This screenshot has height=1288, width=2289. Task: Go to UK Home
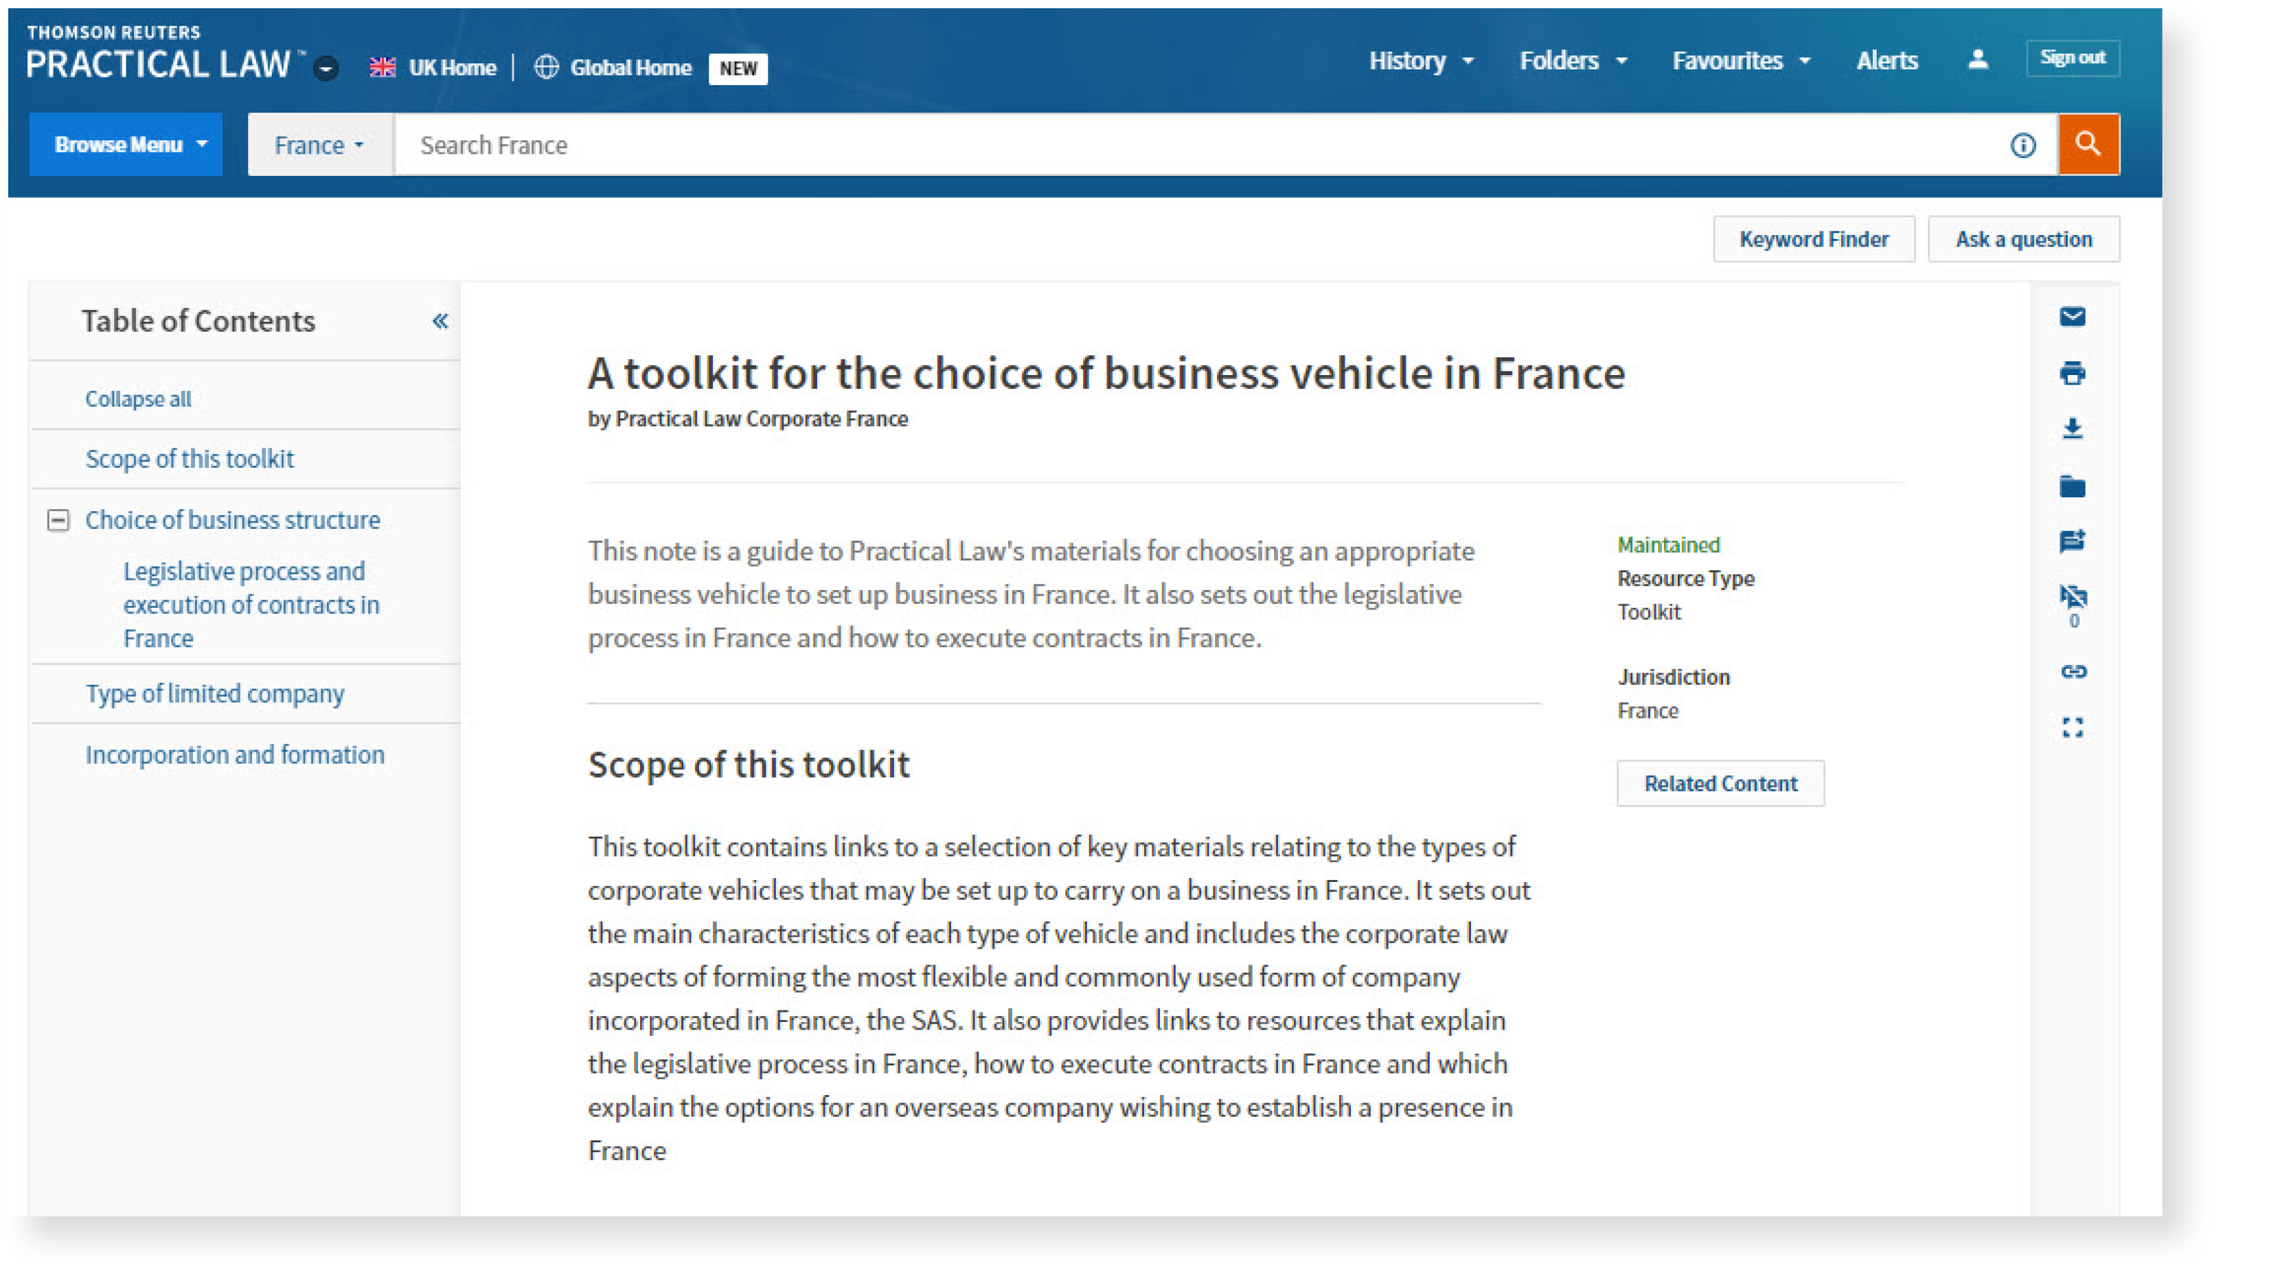(x=451, y=67)
